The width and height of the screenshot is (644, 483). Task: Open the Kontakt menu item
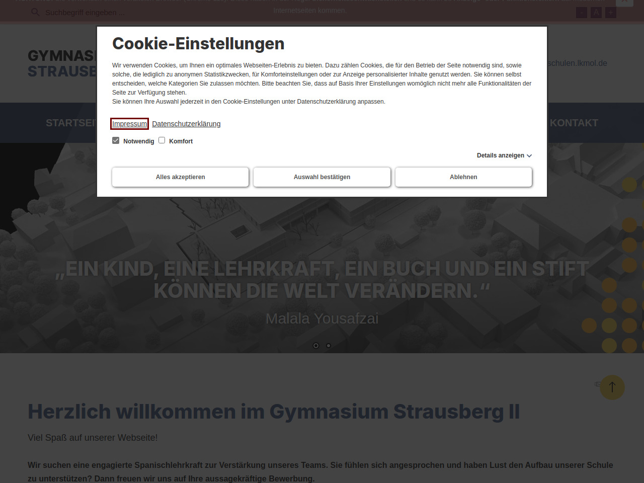574,123
